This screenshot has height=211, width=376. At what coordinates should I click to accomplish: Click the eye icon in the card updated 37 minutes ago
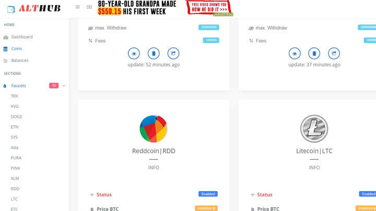pos(295,53)
